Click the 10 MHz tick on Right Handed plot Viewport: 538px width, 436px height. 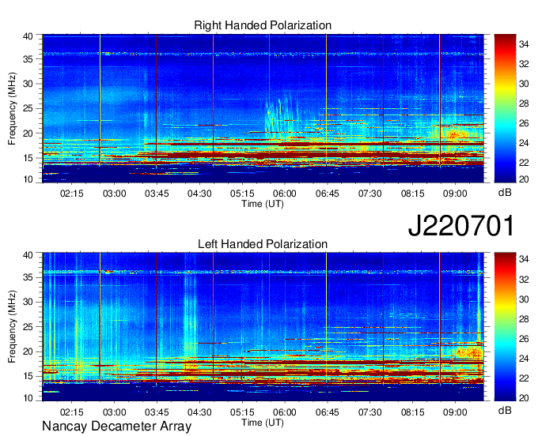tap(28, 179)
